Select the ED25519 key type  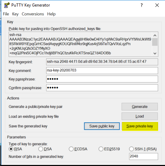tap(101, 149)
